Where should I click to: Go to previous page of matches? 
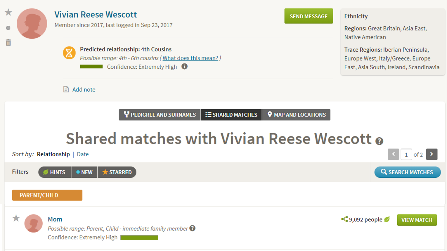click(393, 154)
